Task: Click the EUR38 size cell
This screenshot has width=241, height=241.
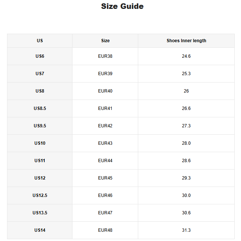Action: click(105, 56)
